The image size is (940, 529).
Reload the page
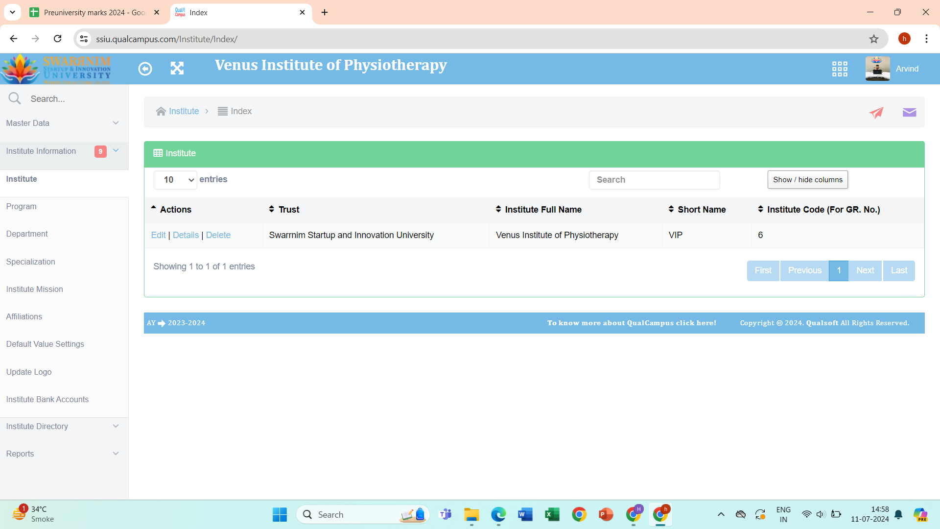tap(57, 39)
